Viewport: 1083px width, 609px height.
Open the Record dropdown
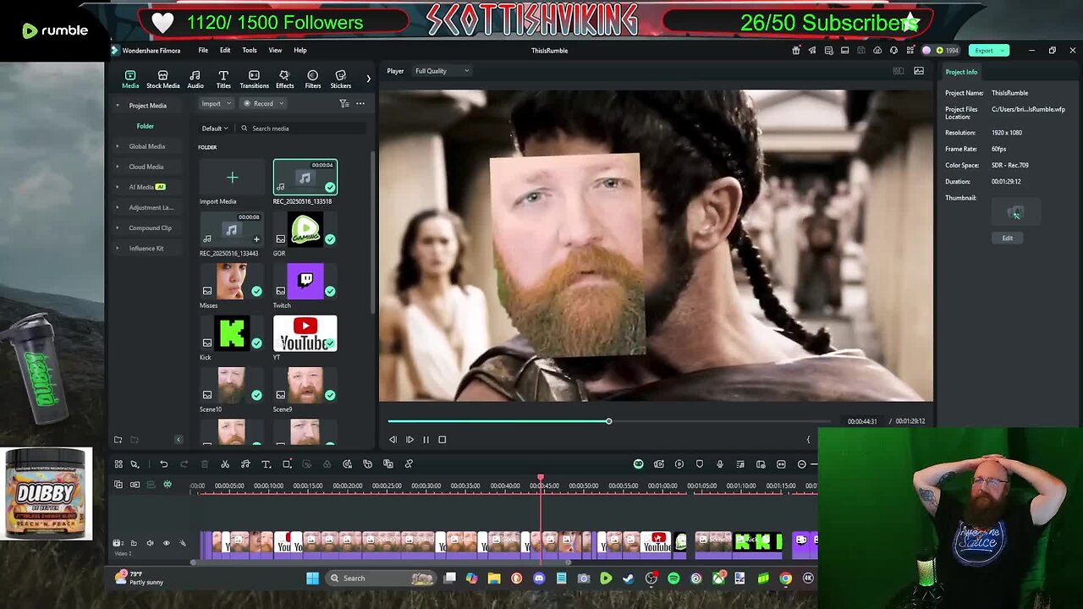click(x=263, y=103)
